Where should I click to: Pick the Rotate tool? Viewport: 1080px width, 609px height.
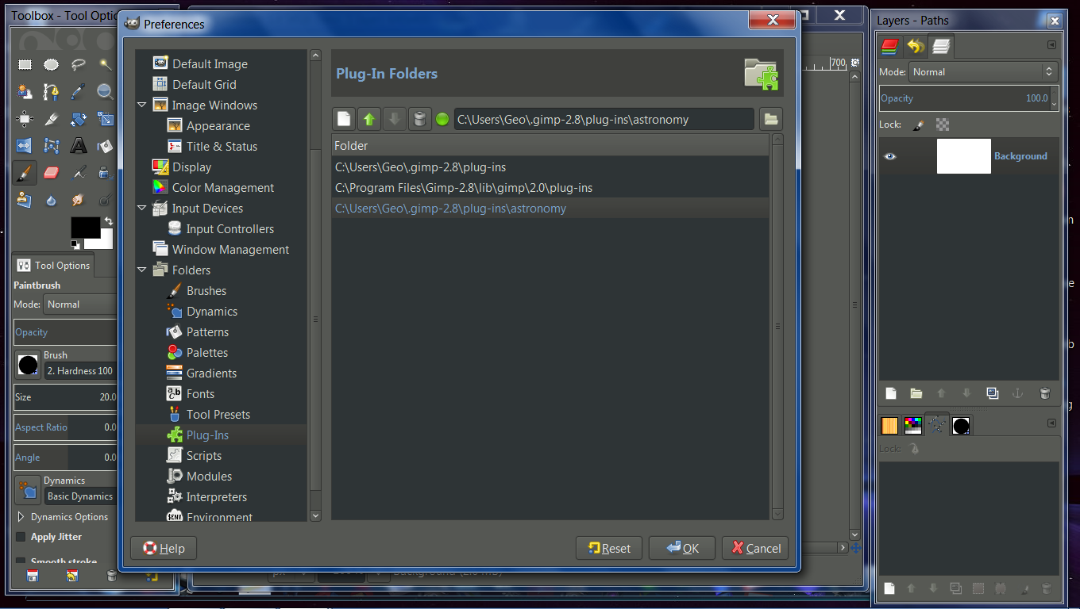pyautogui.click(x=78, y=119)
